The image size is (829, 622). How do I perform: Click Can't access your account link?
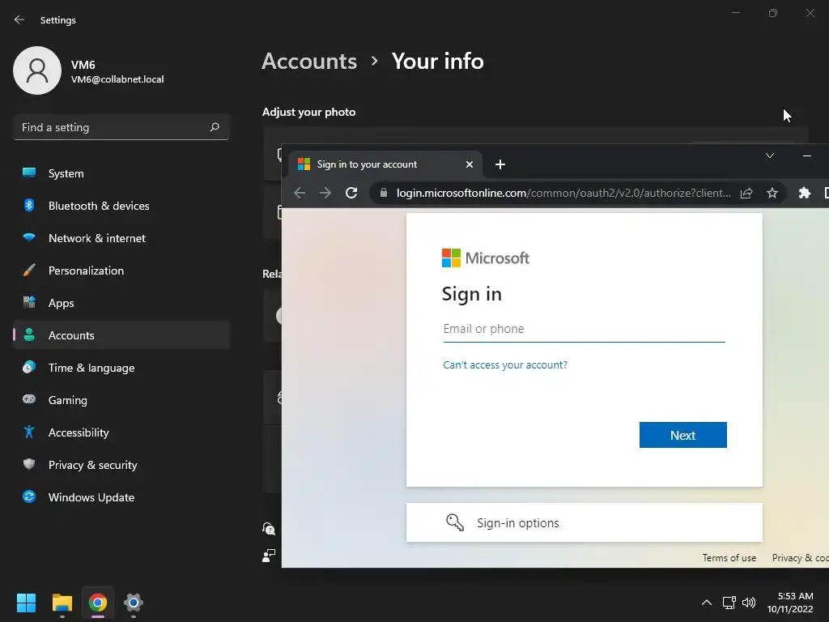505,365
